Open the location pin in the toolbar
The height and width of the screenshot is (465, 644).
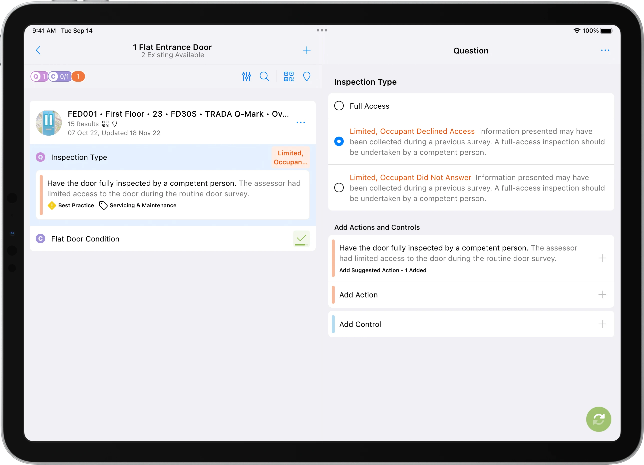pyautogui.click(x=307, y=76)
